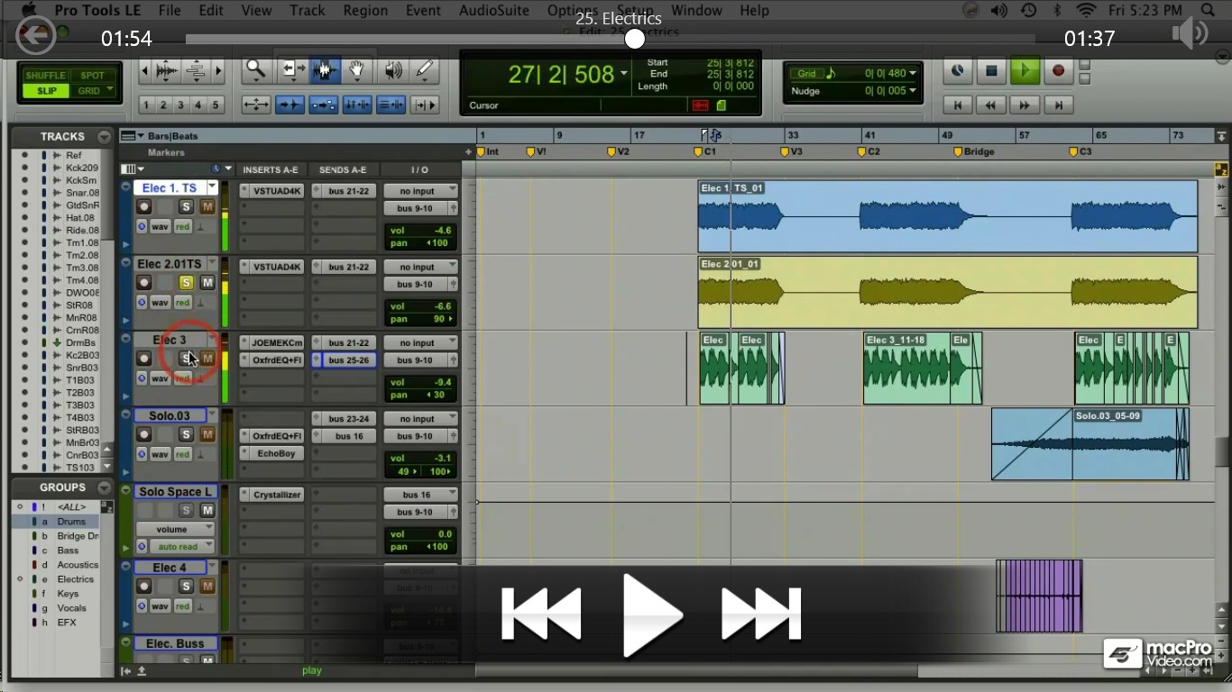Open VSTUAD4K insert on Elec 1. TS
The width and height of the screenshot is (1232, 692).
click(271, 191)
